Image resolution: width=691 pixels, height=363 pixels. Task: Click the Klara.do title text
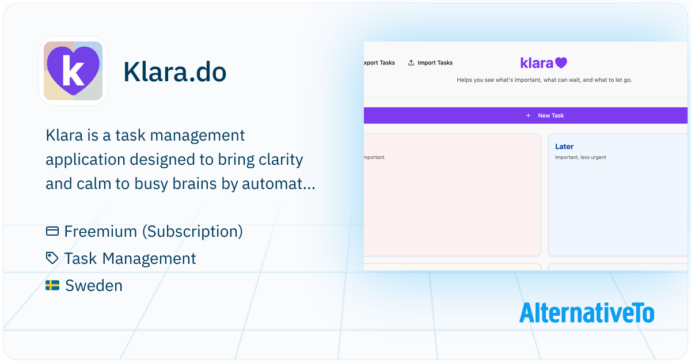(174, 72)
